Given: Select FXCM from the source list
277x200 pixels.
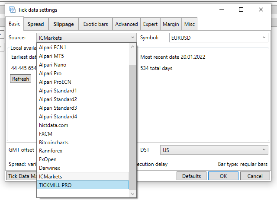Looking at the screenshot, I should click(x=83, y=134).
